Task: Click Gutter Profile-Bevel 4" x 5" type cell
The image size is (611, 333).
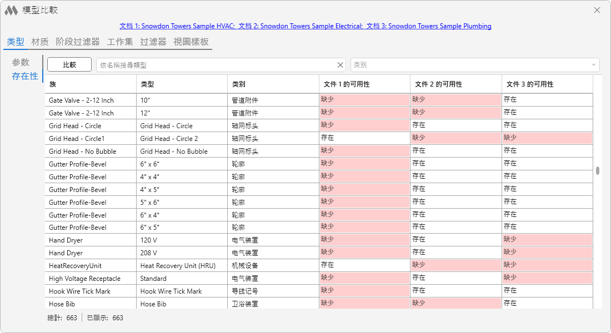Action: [182, 190]
